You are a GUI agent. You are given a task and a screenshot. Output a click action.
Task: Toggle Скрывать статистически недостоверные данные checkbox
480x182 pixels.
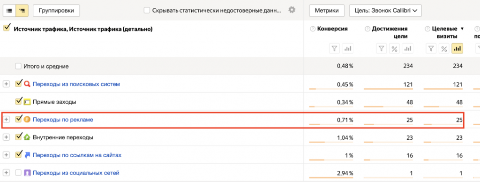(147, 10)
